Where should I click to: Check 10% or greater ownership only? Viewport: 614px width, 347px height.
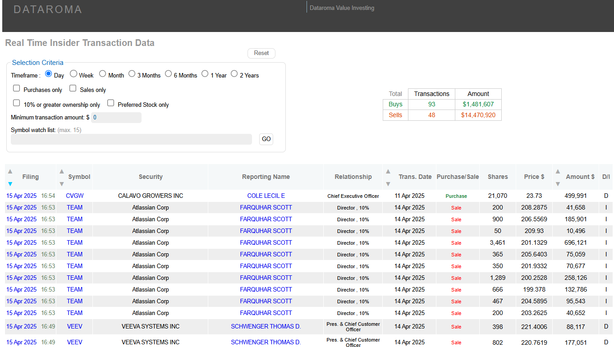click(17, 103)
